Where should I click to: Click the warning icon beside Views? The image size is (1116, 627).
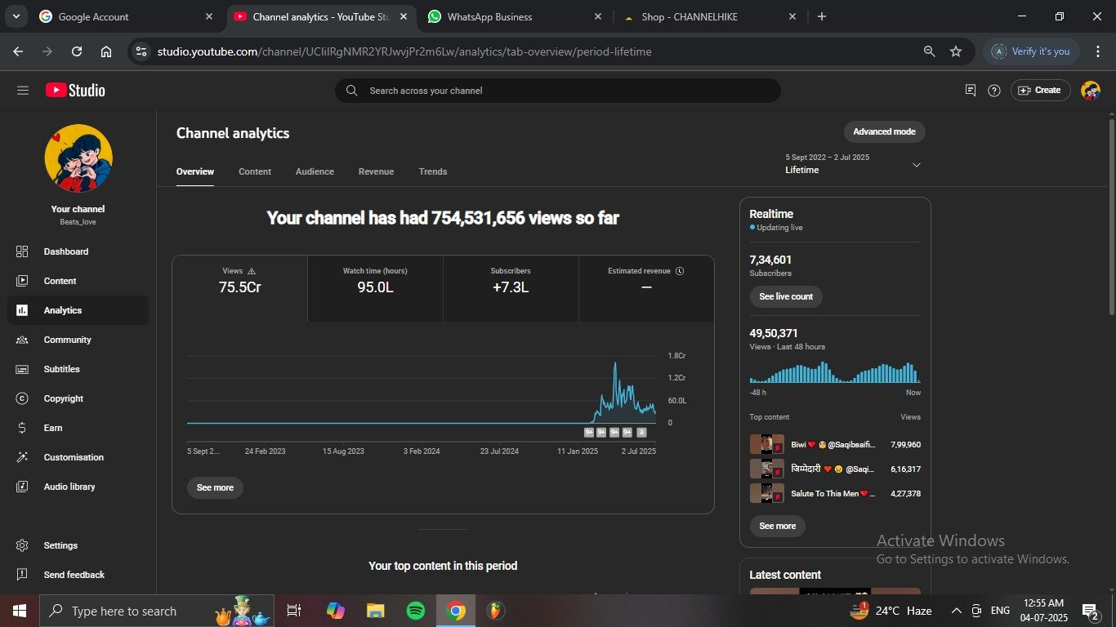pos(252,271)
